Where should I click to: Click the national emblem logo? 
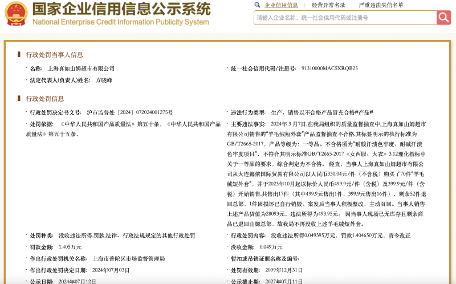click(16, 13)
